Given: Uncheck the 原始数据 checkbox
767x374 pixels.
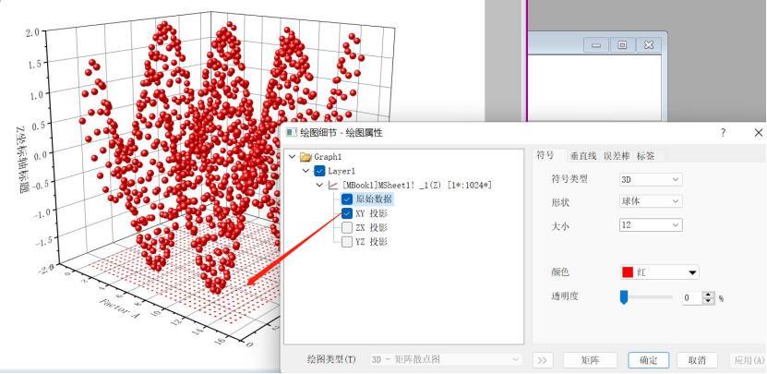Looking at the screenshot, I should (x=347, y=199).
